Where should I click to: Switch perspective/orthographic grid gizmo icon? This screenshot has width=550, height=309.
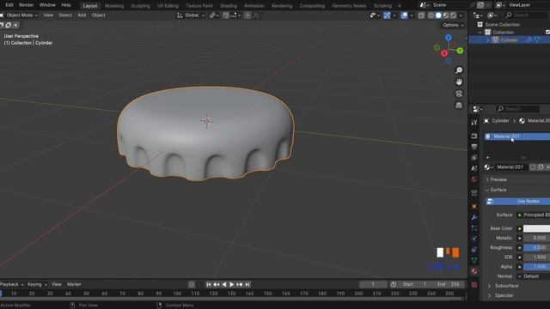[459, 105]
